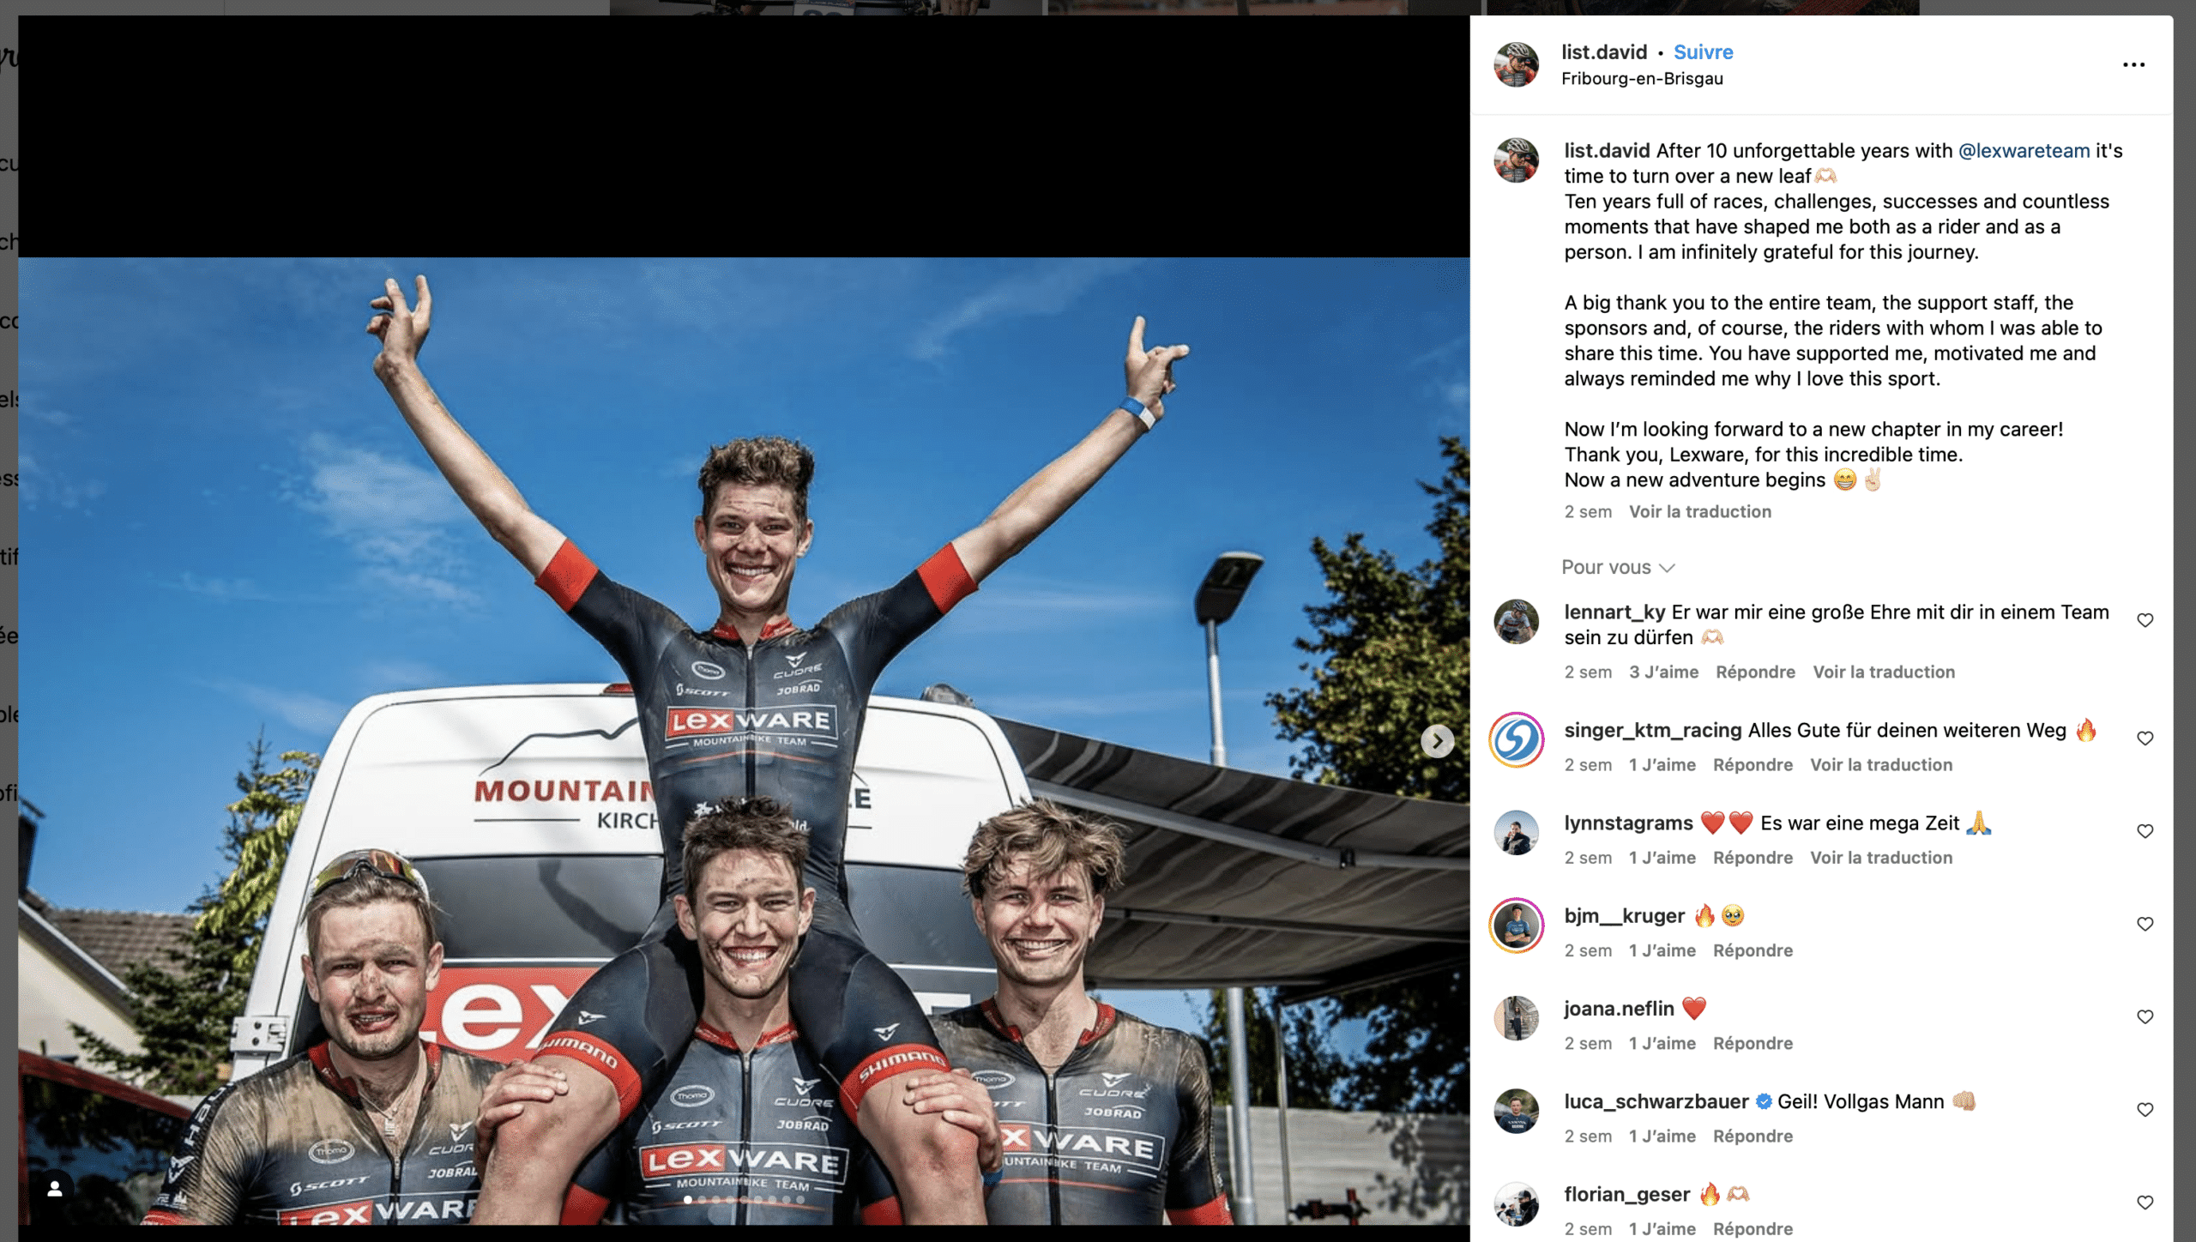Like luca_schwarzbauer's comment with the heart

coord(2145,1109)
